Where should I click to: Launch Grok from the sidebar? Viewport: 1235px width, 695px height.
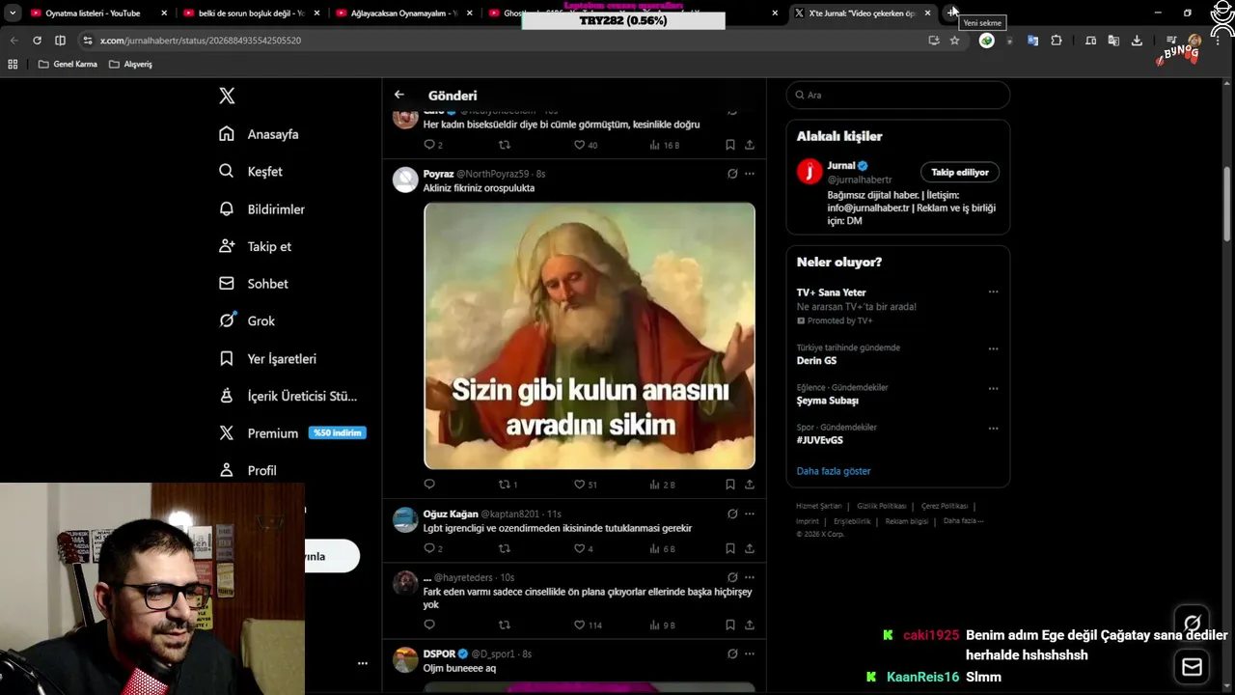click(247, 320)
